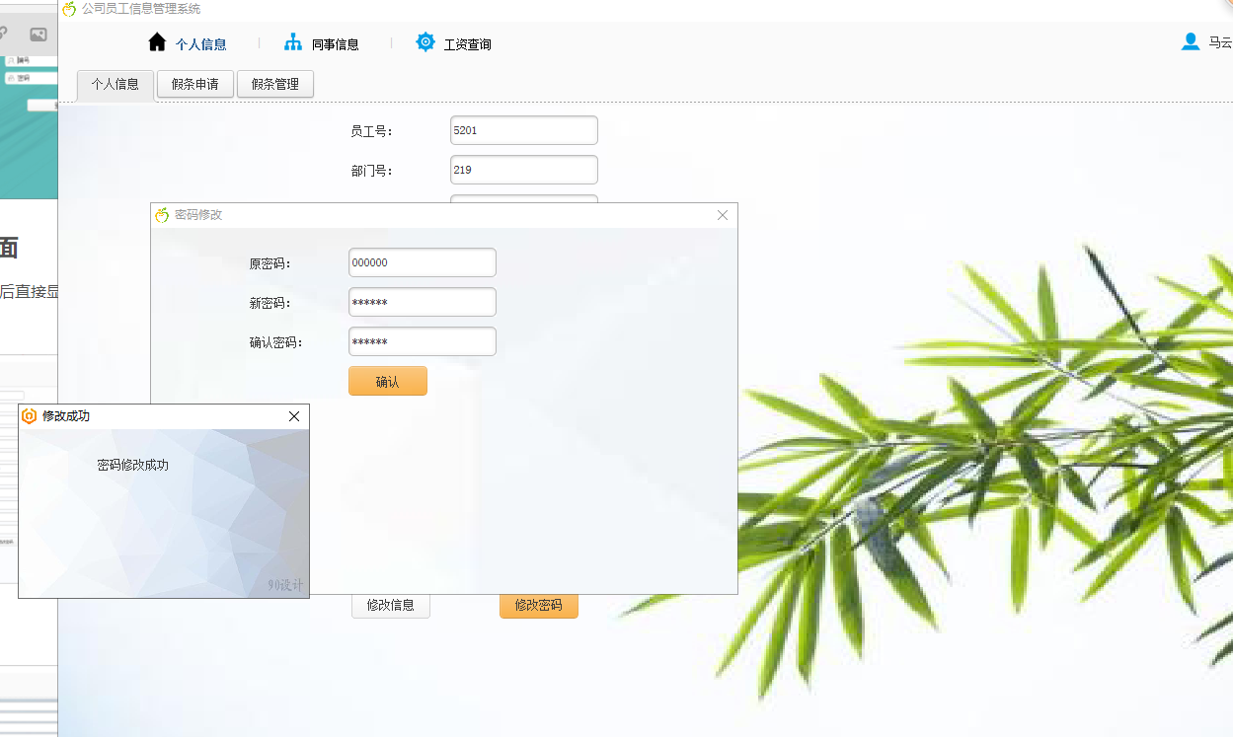Image resolution: width=1233 pixels, height=737 pixels.
Task: Click the user name 马云
Action: pyautogui.click(x=1220, y=42)
